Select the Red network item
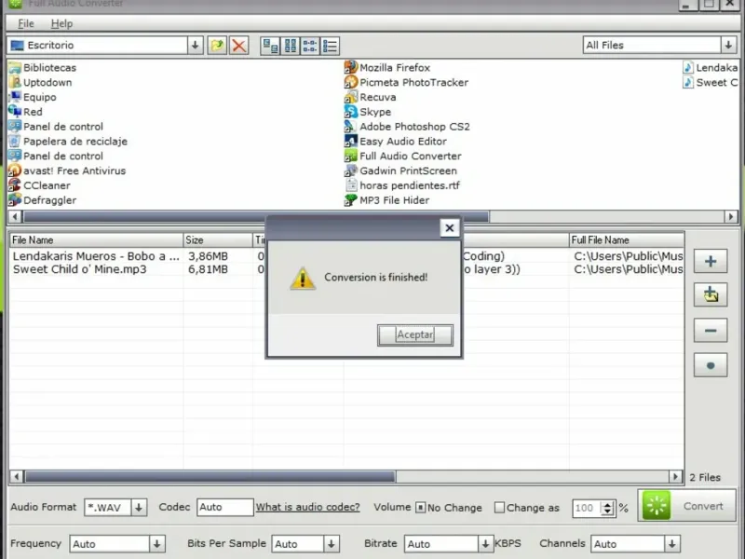 pyautogui.click(x=26, y=112)
